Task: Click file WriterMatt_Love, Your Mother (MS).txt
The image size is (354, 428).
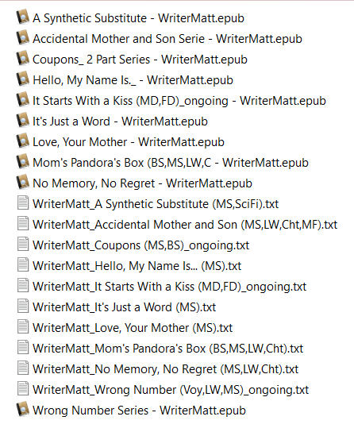Action: pos(133,328)
